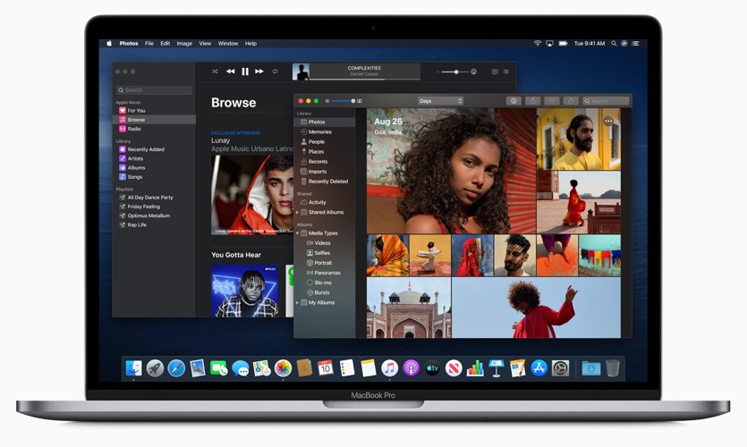Launch Podcasts app from the Dock

click(411, 368)
